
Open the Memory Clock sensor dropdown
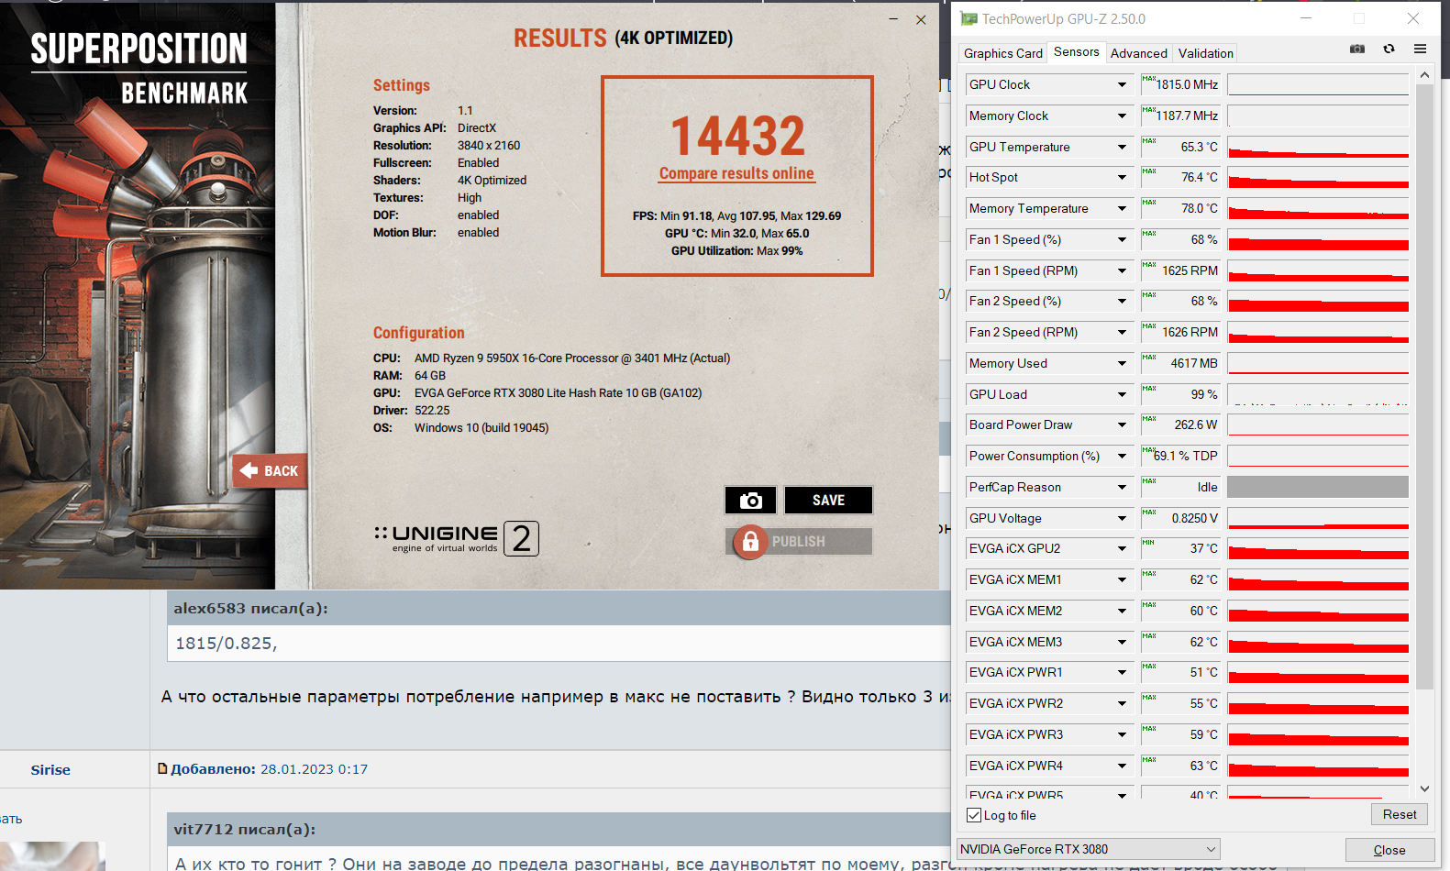coord(1122,116)
